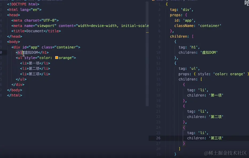Click the className: 'container' property line
The width and height of the screenshot is (249, 158).
tap(198, 26)
